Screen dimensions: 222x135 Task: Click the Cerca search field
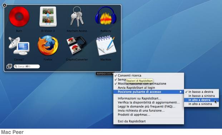pos(27,66)
